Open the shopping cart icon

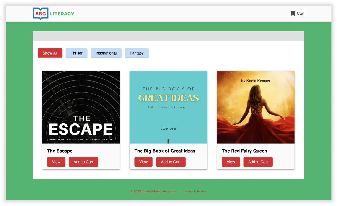tap(292, 13)
